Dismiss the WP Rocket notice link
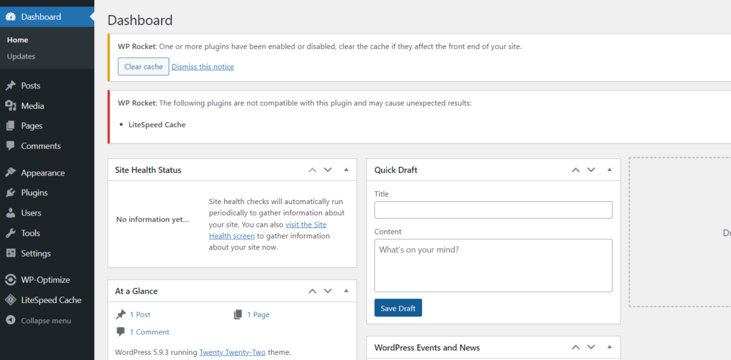This screenshot has height=360, width=731. tap(203, 66)
